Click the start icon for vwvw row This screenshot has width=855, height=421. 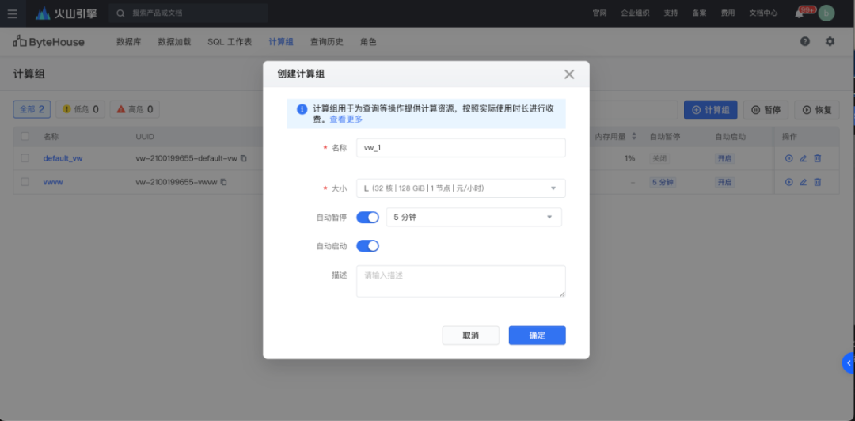789,182
